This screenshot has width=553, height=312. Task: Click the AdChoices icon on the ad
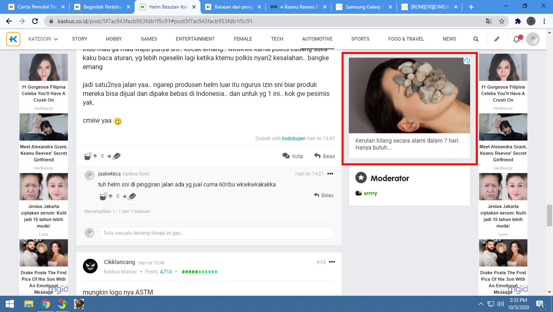click(467, 61)
